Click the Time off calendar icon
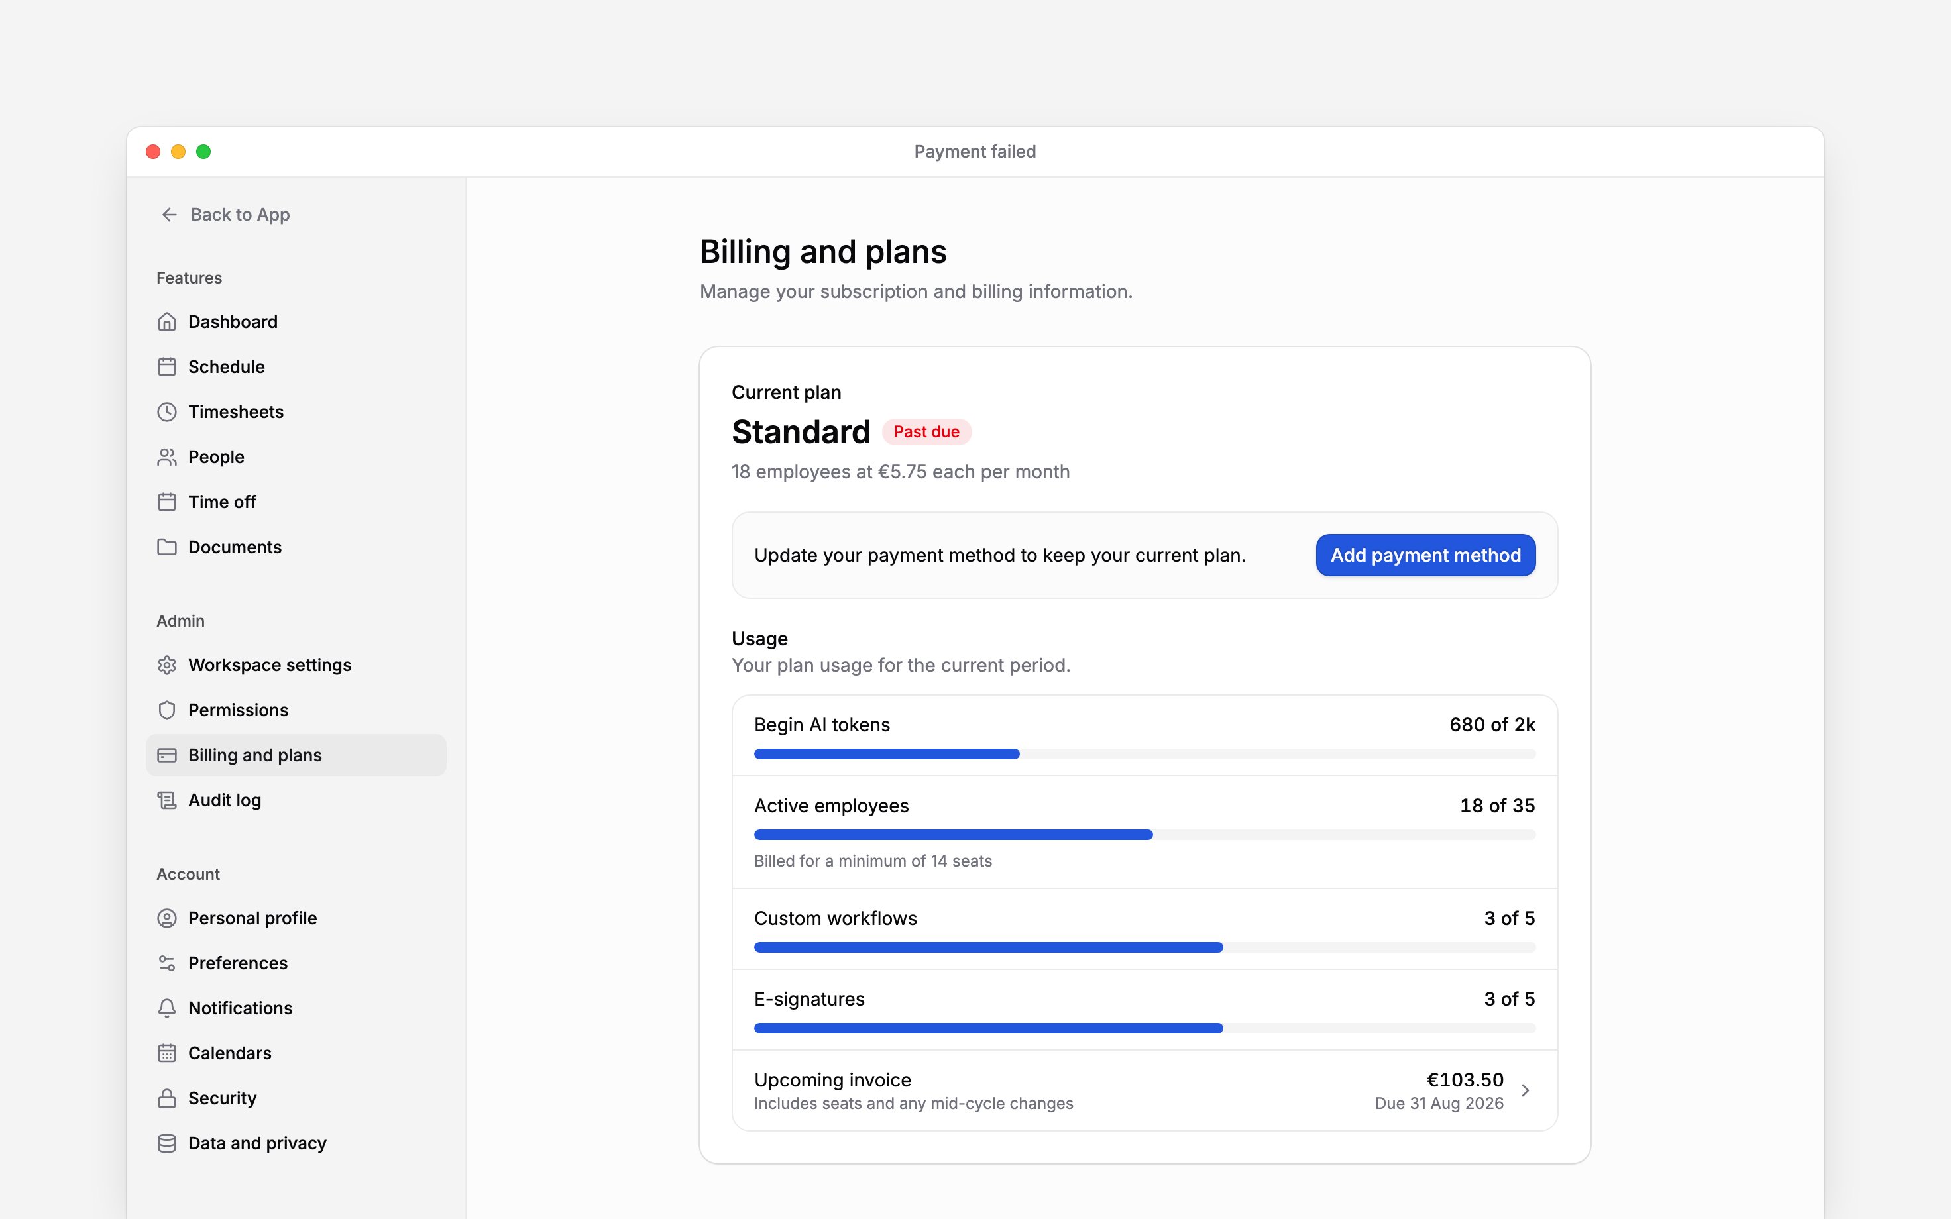The width and height of the screenshot is (1951, 1219). click(167, 502)
